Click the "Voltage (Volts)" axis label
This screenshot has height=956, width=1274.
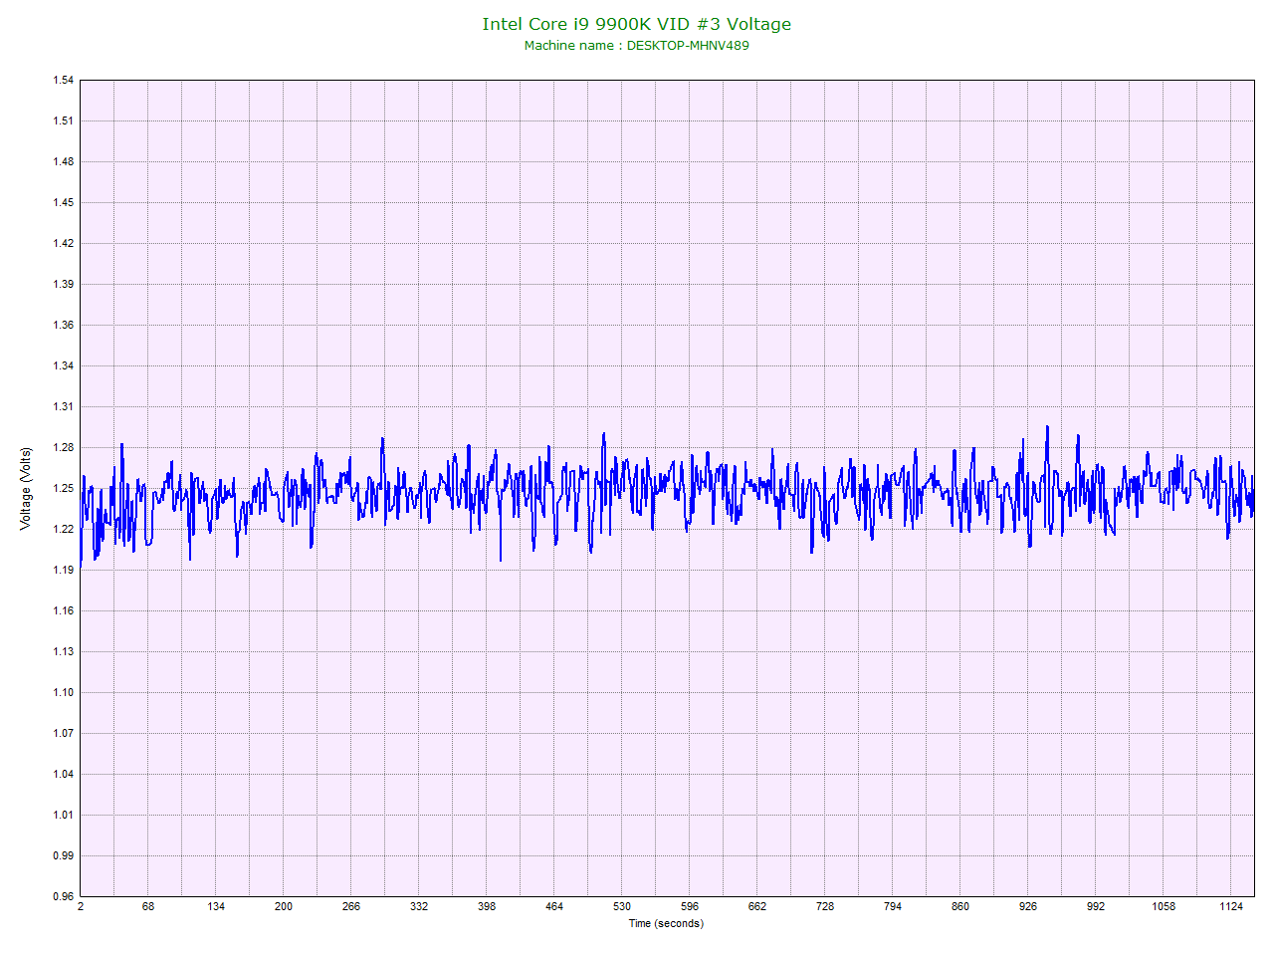(x=26, y=488)
